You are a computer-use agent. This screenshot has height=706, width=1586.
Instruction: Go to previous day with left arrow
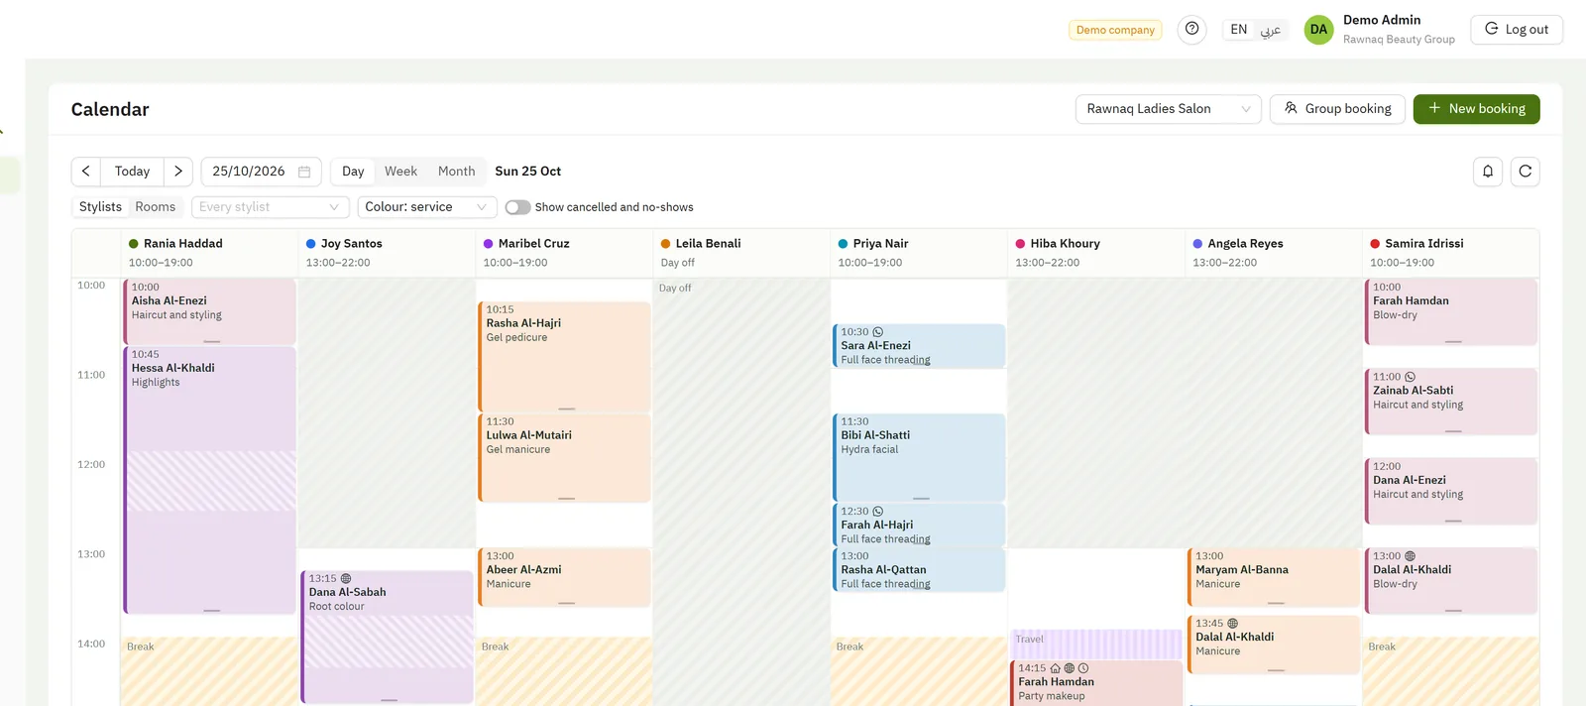(86, 172)
